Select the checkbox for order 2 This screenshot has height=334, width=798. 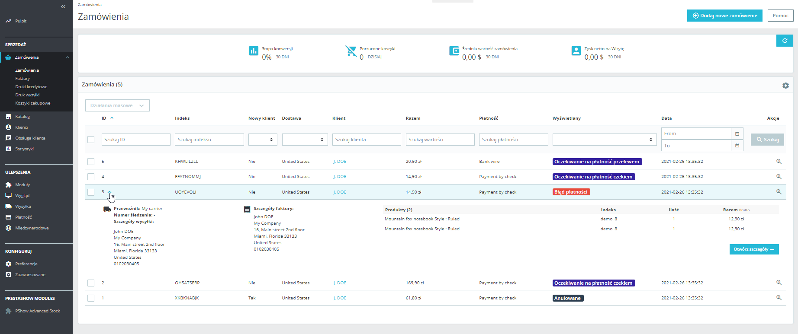[91, 283]
